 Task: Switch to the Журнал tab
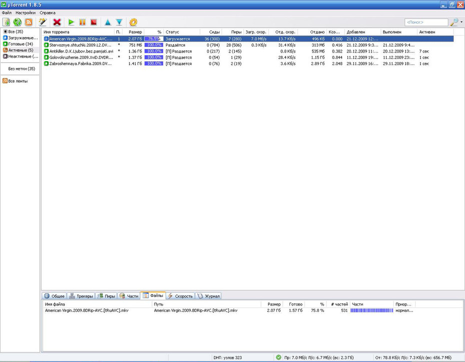tap(208, 296)
